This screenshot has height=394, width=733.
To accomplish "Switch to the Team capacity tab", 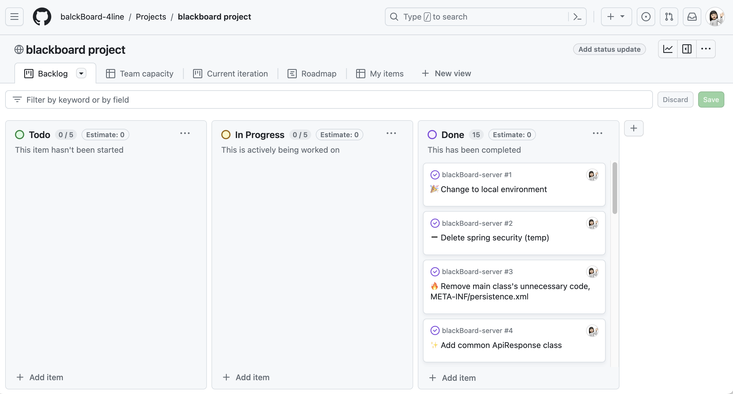I will [x=140, y=74].
